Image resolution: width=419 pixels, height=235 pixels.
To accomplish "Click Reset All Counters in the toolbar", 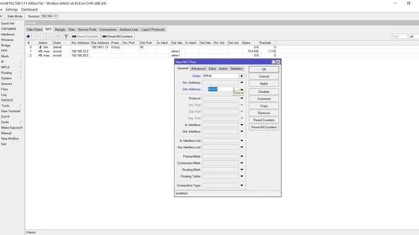I will 117,37.
